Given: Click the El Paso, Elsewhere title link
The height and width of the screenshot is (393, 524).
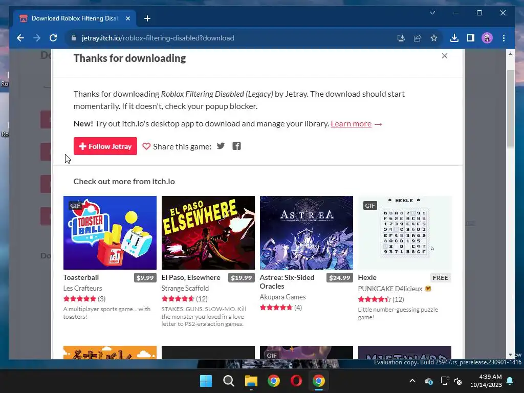Looking at the screenshot, I should point(191,277).
